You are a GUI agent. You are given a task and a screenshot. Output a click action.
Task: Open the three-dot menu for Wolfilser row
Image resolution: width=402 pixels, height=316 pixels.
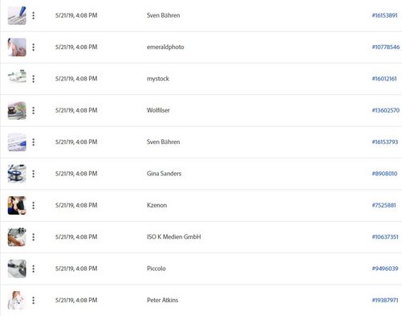tap(34, 110)
